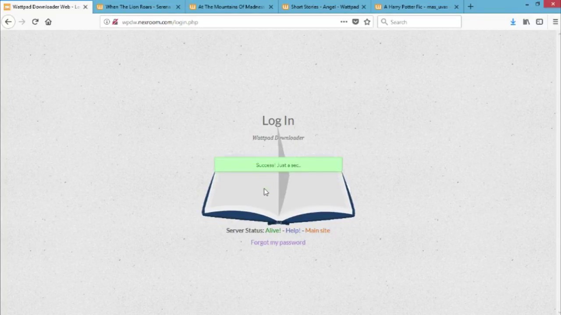The height and width of the screenshot is (315, 561).
Task: Open the page actions three-dots menu
Action: click(344, 22)
